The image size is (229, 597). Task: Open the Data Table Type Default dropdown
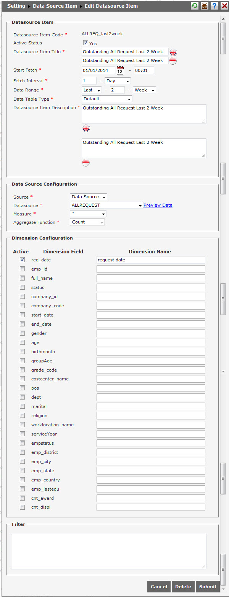point(107,99)
